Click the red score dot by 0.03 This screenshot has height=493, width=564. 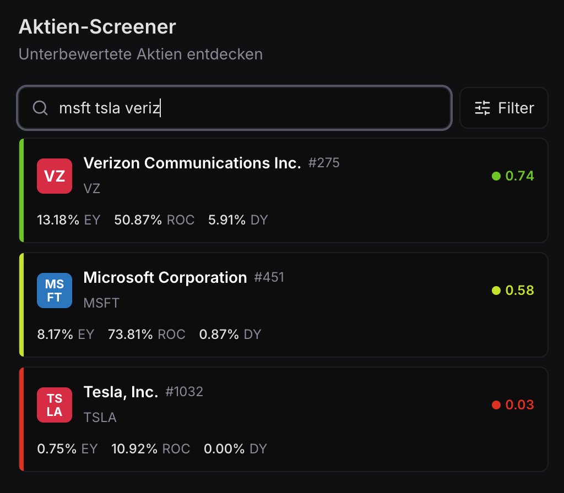[496, 405]
